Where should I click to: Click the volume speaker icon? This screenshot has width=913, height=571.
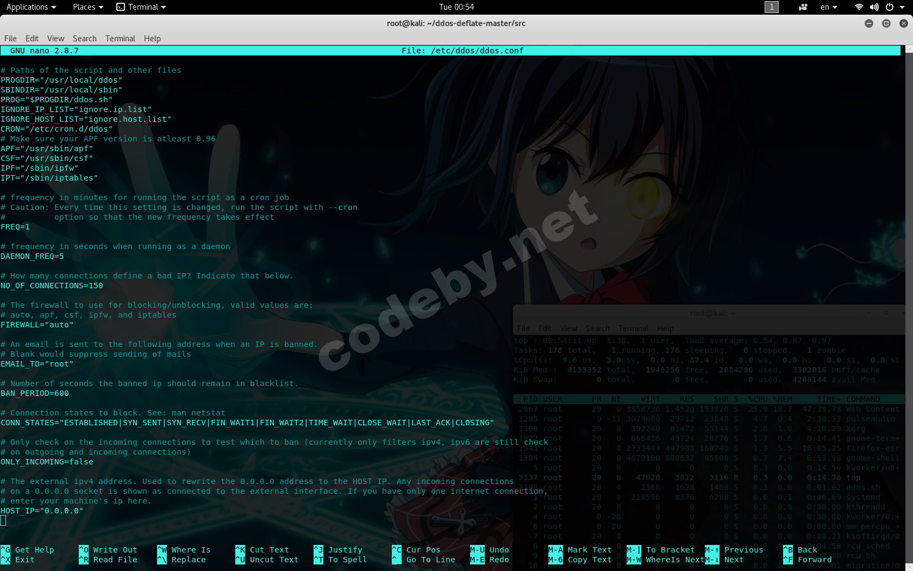pos(874,7)
